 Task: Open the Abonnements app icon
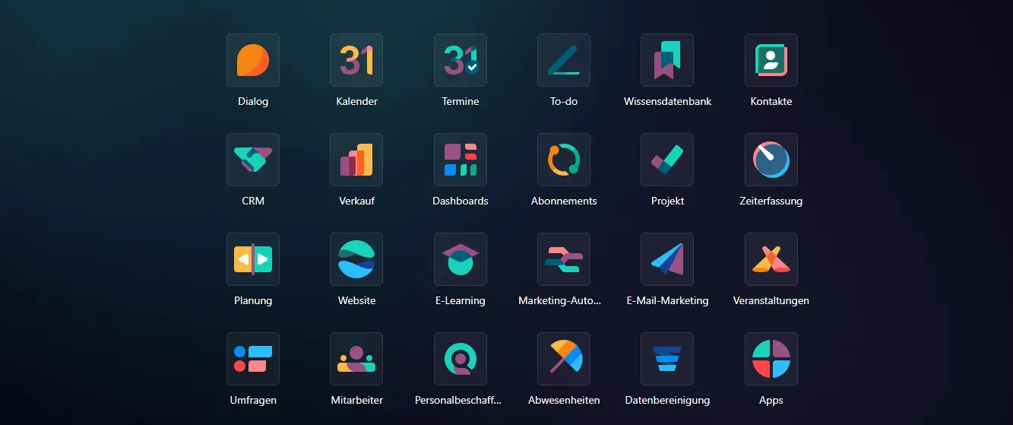(x=564, y=160)
